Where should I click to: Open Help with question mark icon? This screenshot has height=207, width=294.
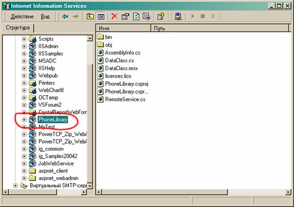point(161,16)
